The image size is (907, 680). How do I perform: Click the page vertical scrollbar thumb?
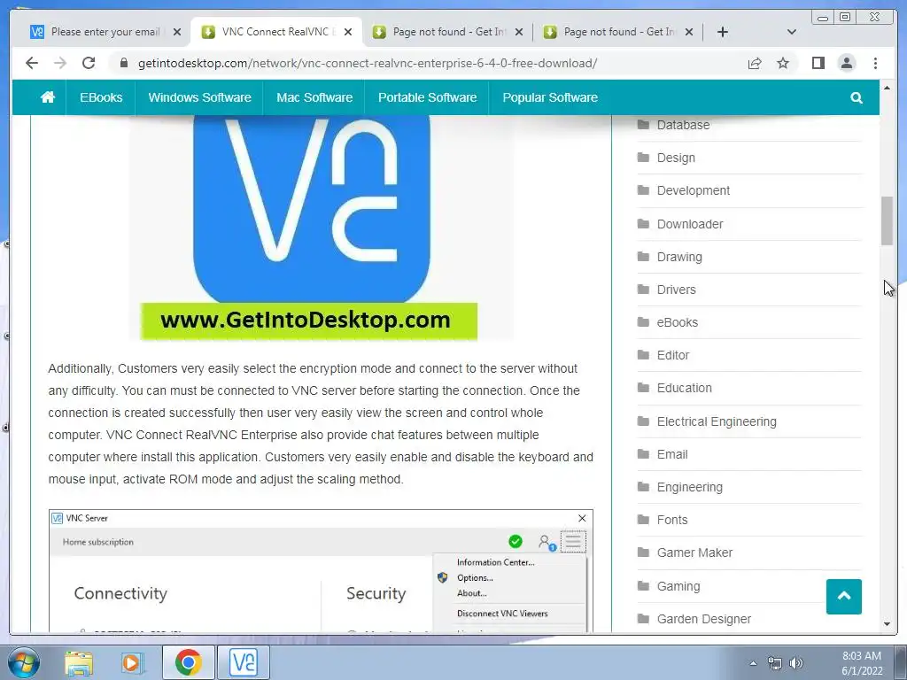tap(887, 220)
